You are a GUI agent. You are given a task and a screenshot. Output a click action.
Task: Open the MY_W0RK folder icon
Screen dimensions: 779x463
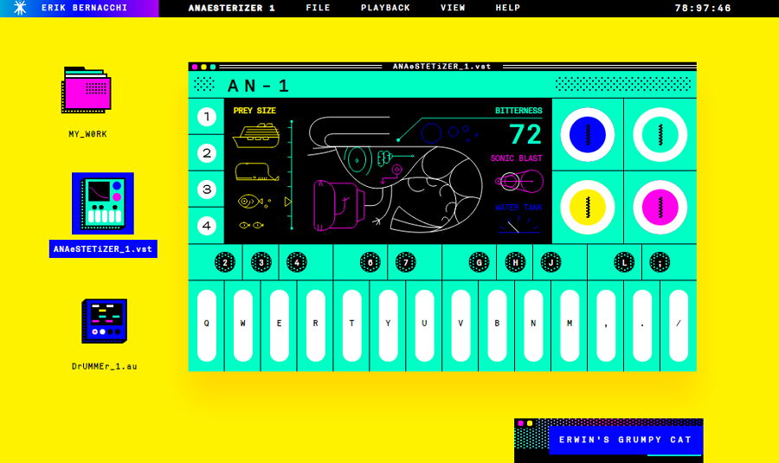pos(87,90)
